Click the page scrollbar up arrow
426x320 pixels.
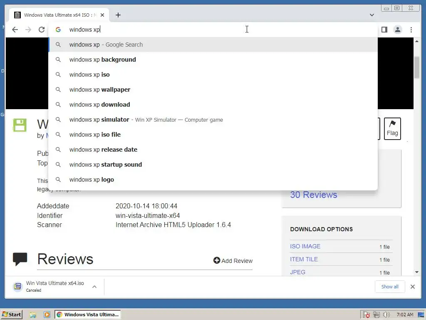tap(417, 41)
